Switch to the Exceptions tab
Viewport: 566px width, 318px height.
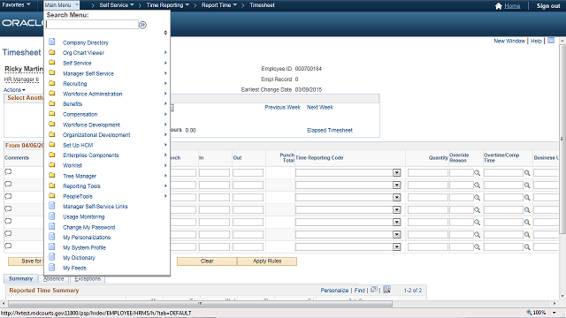tap(88, 279)
